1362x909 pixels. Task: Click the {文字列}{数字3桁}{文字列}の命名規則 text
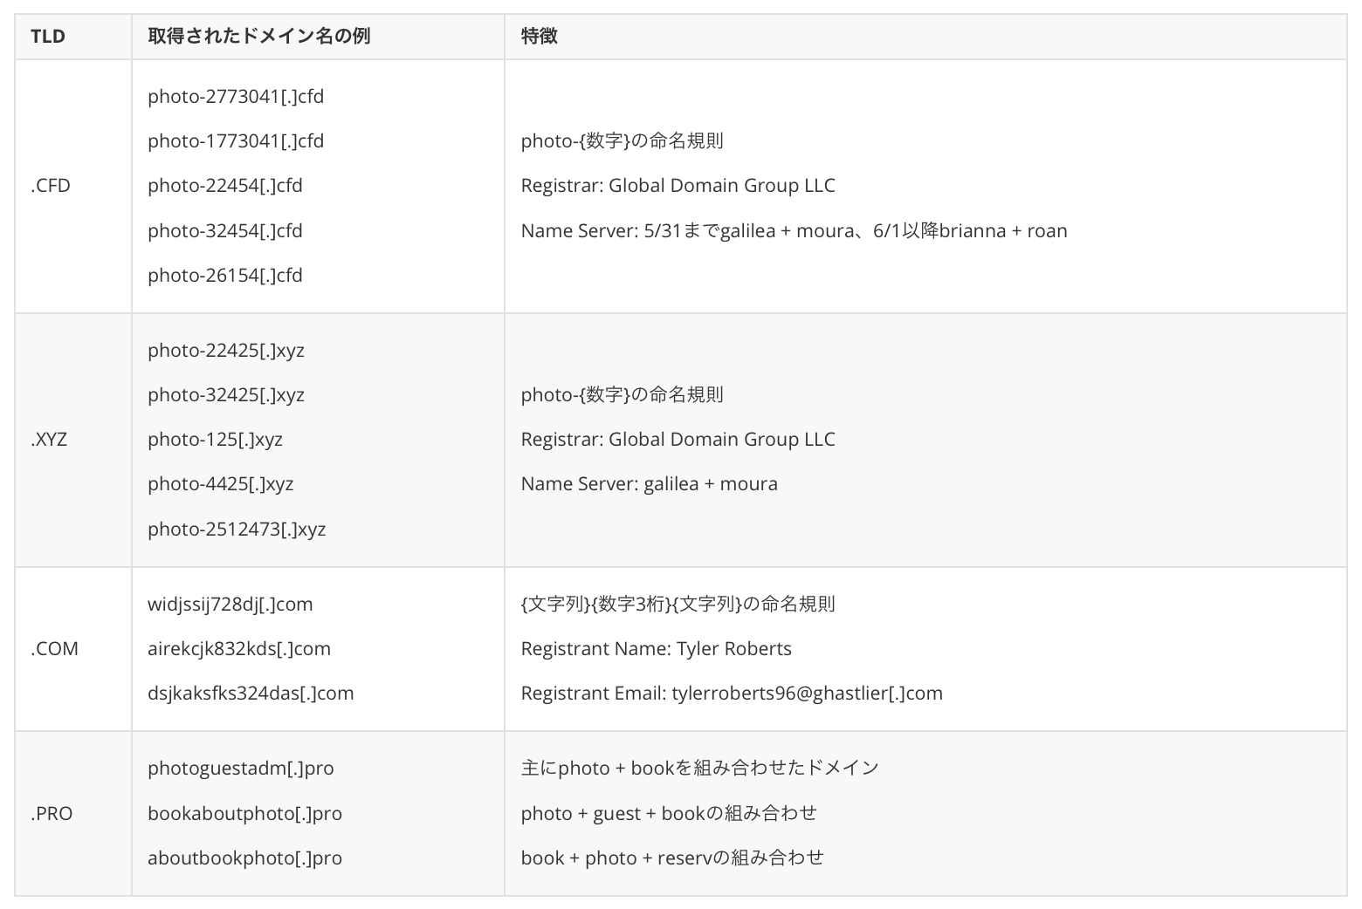pos(678,605)
